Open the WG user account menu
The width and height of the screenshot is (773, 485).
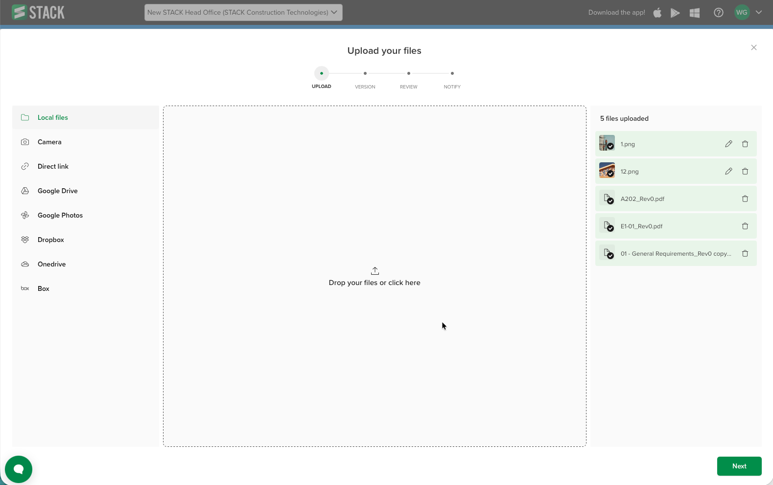[x=748, y=13]
